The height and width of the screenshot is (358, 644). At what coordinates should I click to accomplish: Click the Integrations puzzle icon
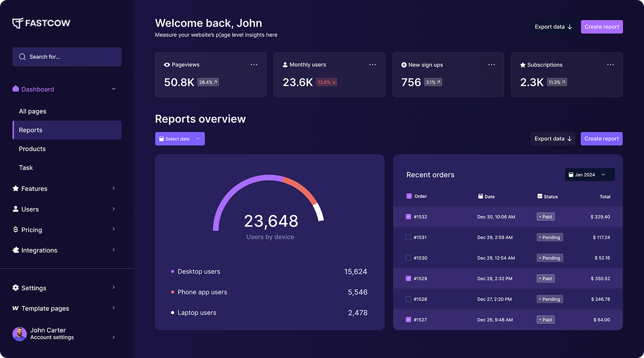(x=16, y=250)
